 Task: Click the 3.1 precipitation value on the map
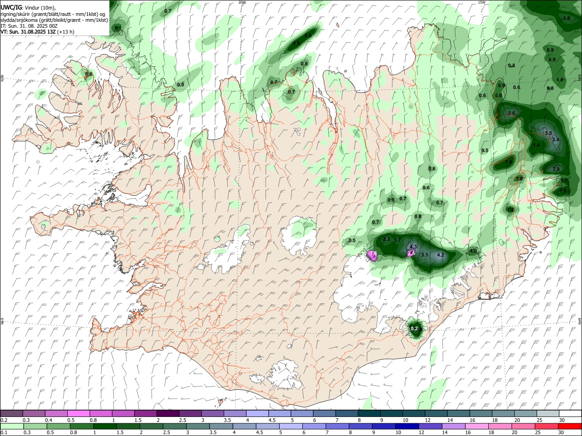click(x=424, y=255)
